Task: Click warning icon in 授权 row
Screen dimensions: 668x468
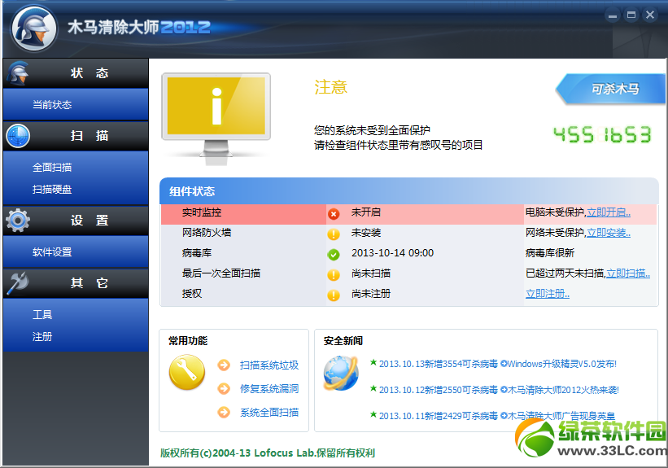Action: tap(334, 295)
